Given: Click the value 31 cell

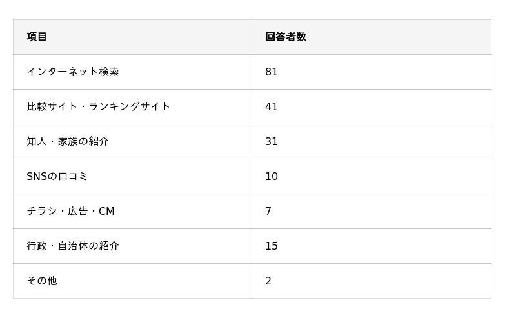Looking at the screenshot, I should [272, 141].
